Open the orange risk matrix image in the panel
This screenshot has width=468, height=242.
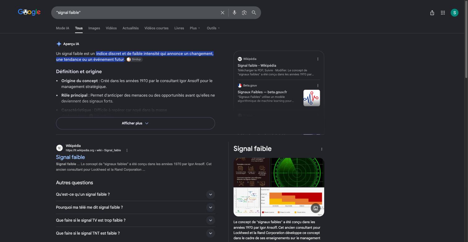pos(292,202)
